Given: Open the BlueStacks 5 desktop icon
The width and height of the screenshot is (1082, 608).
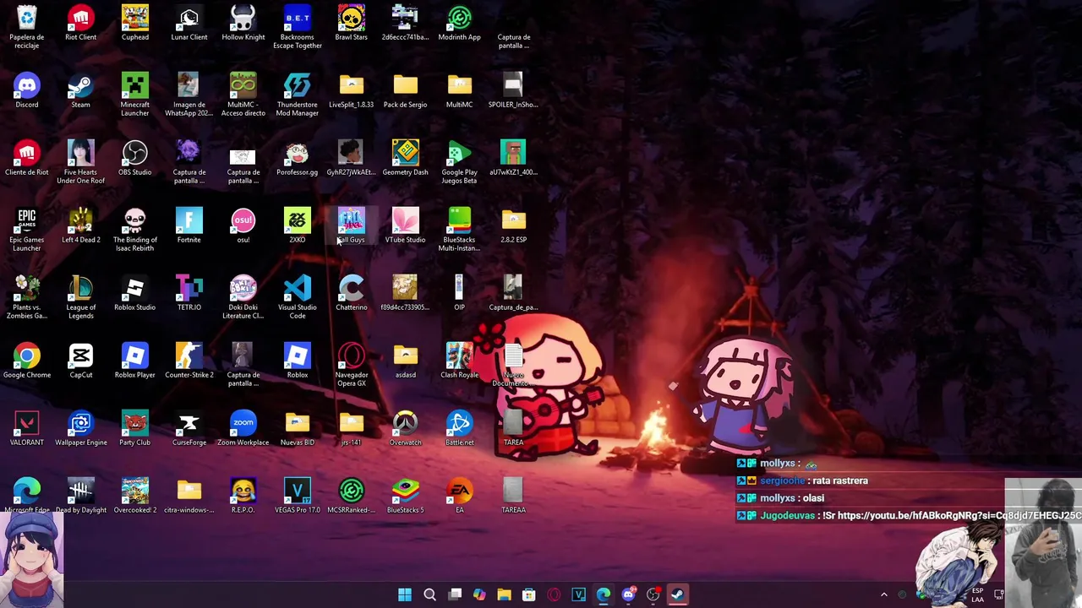Looking at the screenshot, I should [x=406, y=496].
